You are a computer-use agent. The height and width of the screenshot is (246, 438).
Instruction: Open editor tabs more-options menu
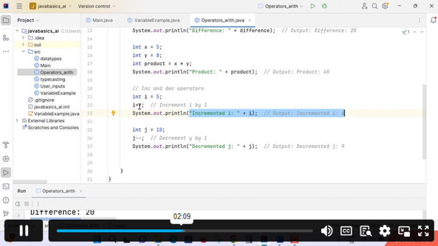419,20
